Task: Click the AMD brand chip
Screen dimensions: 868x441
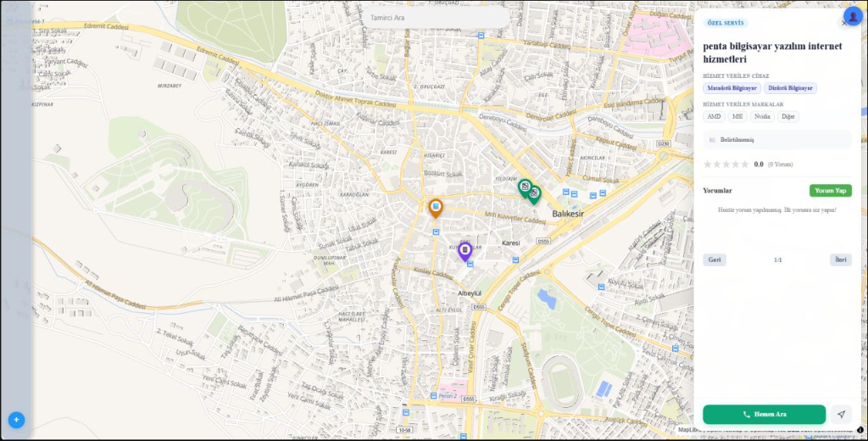Action: point(714,116)
